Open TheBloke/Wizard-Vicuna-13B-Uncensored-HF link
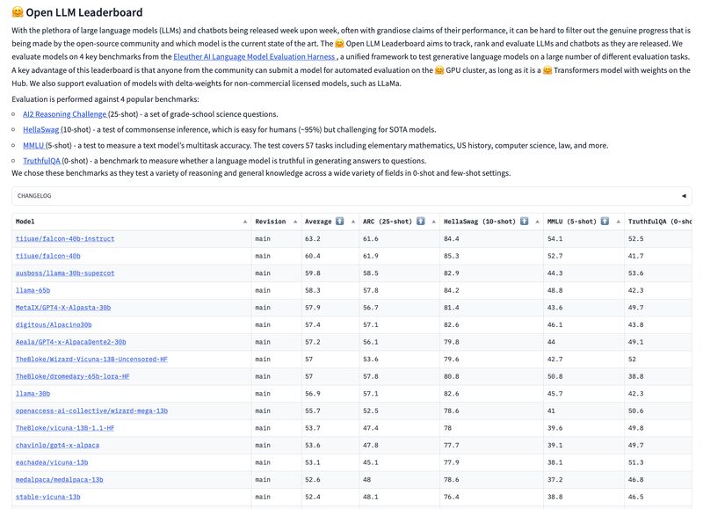The width and height of the screenshot is (703, 509). coord(91,360)
